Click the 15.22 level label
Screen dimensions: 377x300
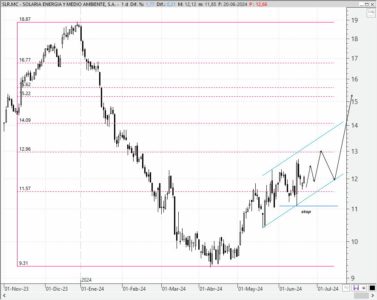(x=25, y=93)
